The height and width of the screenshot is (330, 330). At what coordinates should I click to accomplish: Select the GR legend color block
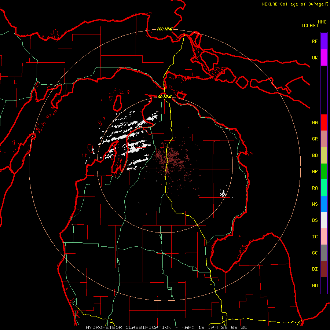(324, 139)
